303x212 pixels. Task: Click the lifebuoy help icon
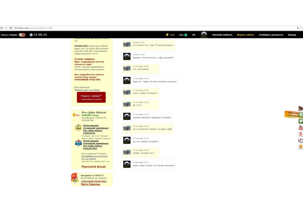[x=301, y=140]
